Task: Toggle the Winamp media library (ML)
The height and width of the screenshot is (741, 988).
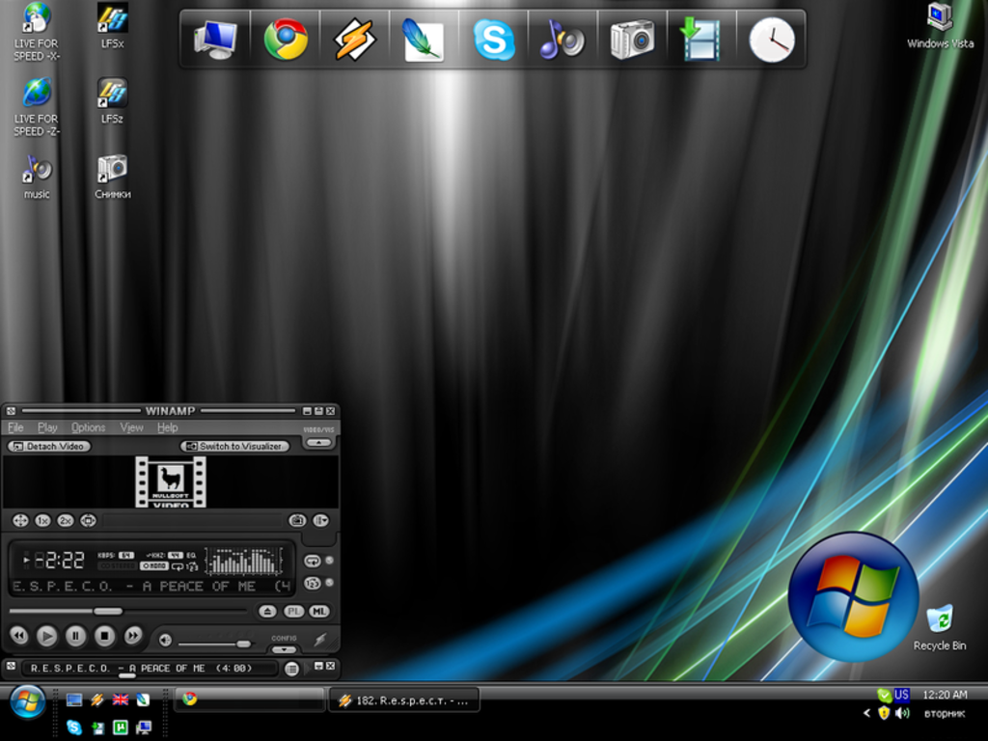Action: pyautogui.click(x=319, y=611)
